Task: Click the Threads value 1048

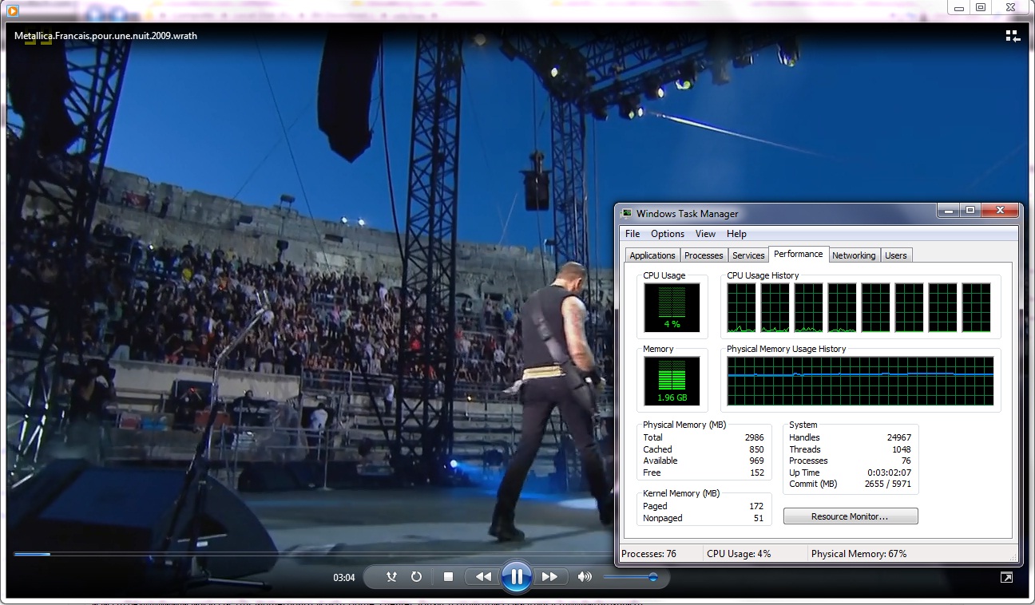Action: [902, 449]
